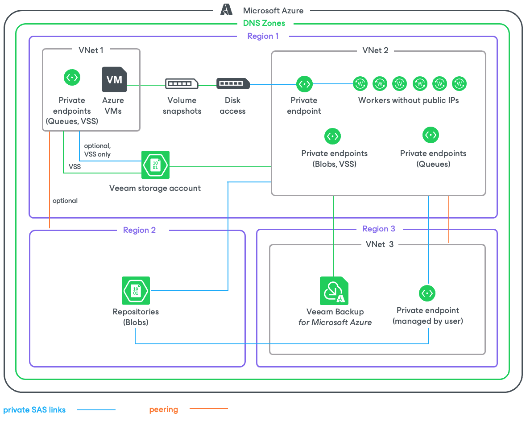This screenshot has height=421, width=526.
Task: Click the Microsoft Azure logo at top
Action: click(227, 9)
